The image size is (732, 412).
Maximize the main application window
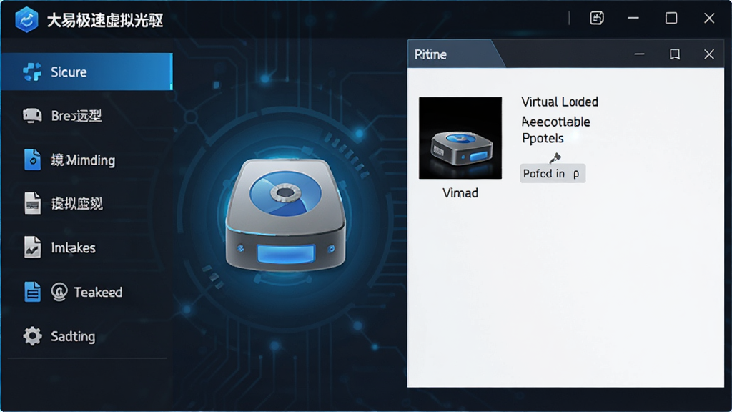tap(671, 18)
